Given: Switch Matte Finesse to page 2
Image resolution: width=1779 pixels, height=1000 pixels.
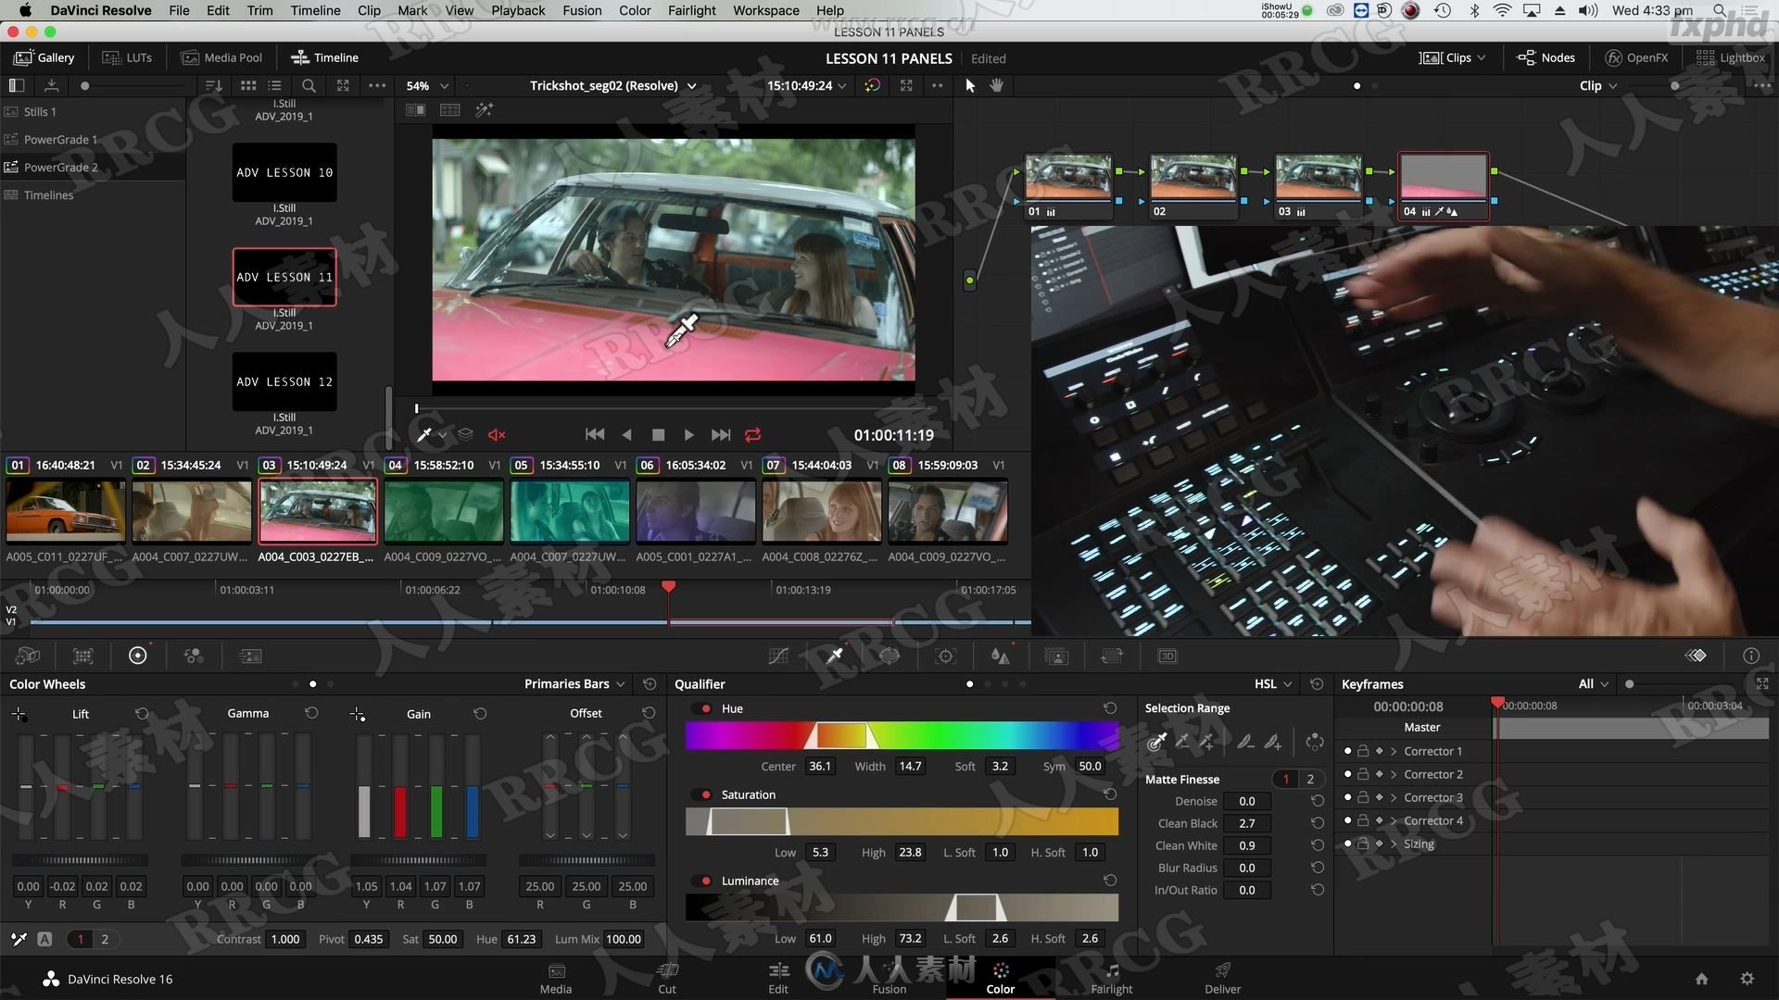Looking at the screenshot, I should click(x=1310, y=779).
